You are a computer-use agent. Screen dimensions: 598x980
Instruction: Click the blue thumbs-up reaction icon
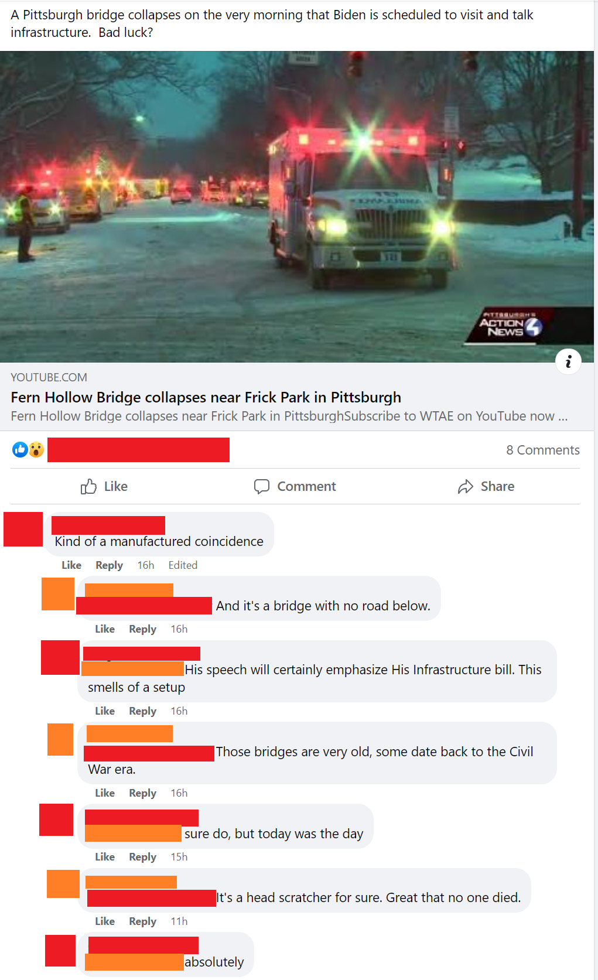pos(20,450)
